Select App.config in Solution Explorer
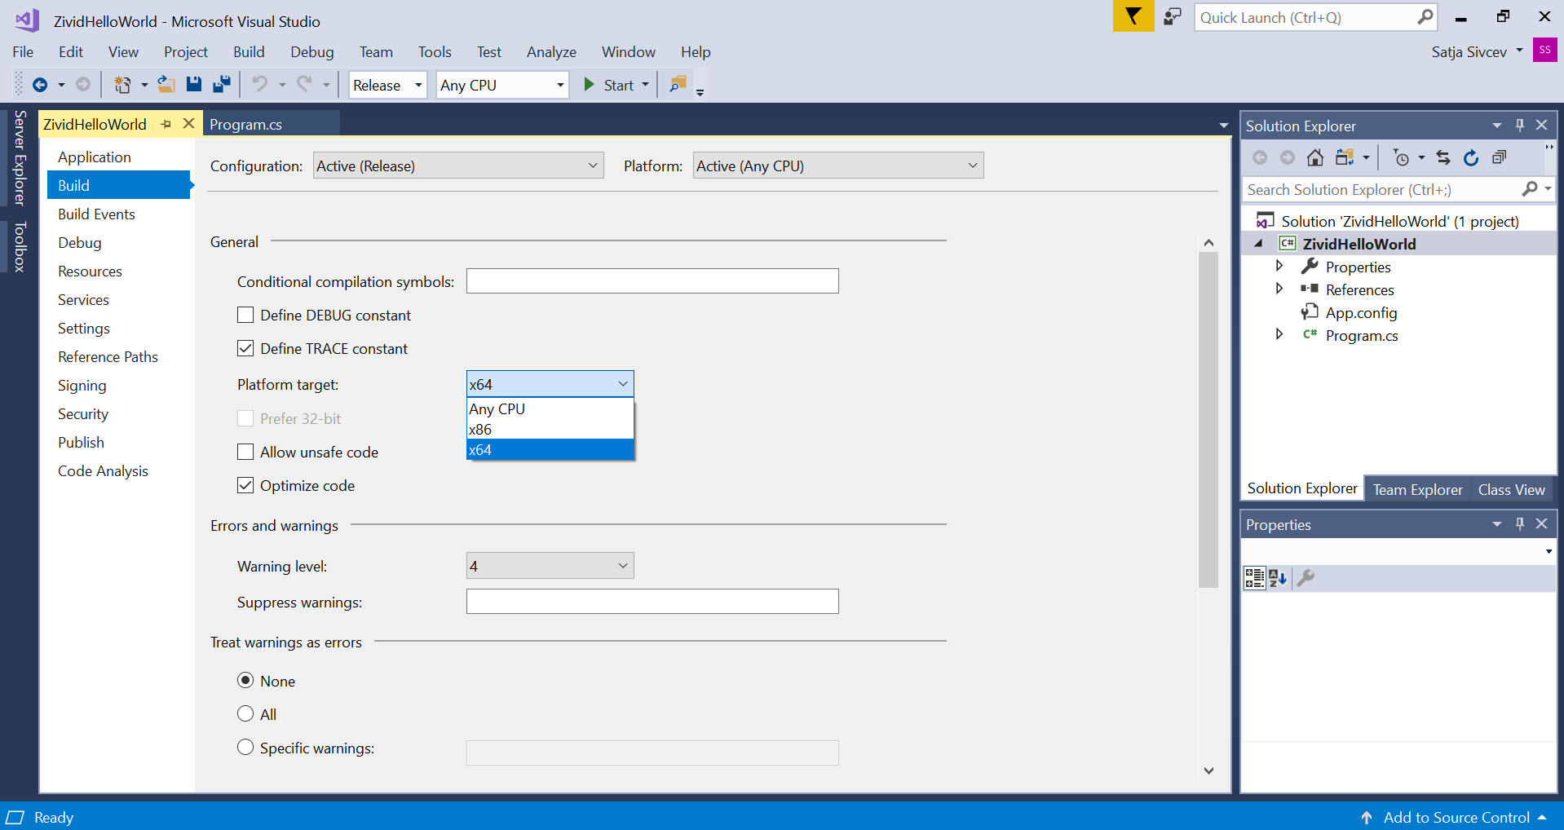The width and height of the screenshot is (1564, 830). 1360,312
